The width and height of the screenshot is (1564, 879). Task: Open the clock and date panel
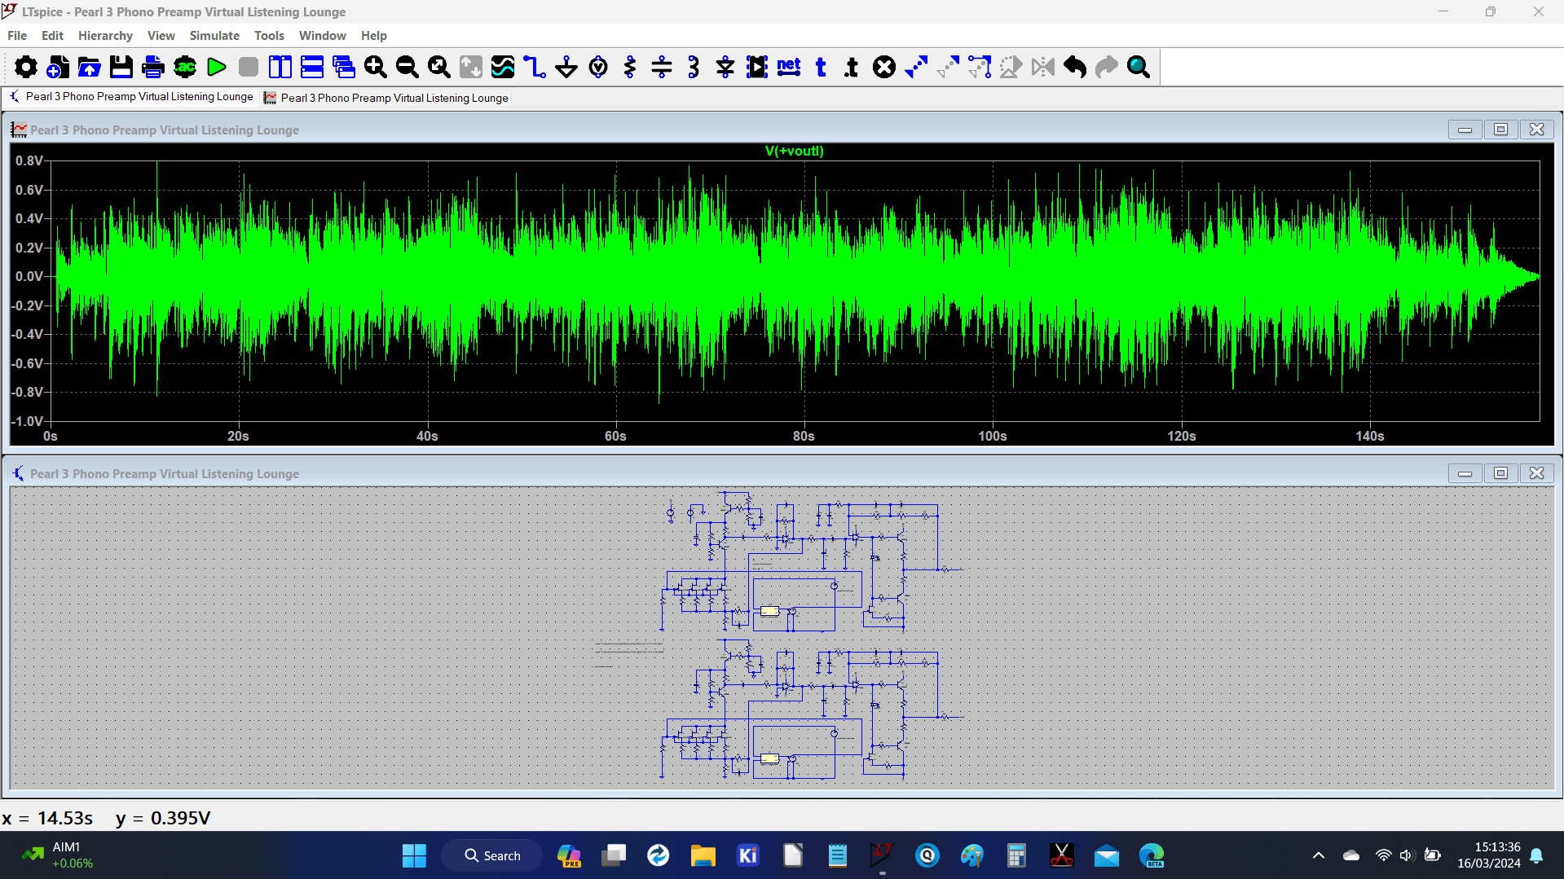(x=1488, y=855)
